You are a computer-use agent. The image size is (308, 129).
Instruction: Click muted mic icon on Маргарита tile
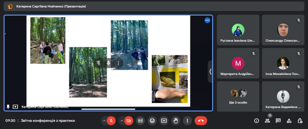(x=254, y=53)
